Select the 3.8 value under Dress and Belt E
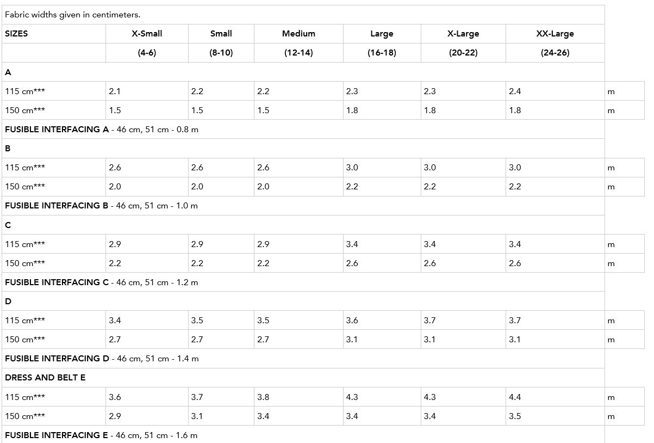This screenshot has width=654, height=443. [263, 397]
